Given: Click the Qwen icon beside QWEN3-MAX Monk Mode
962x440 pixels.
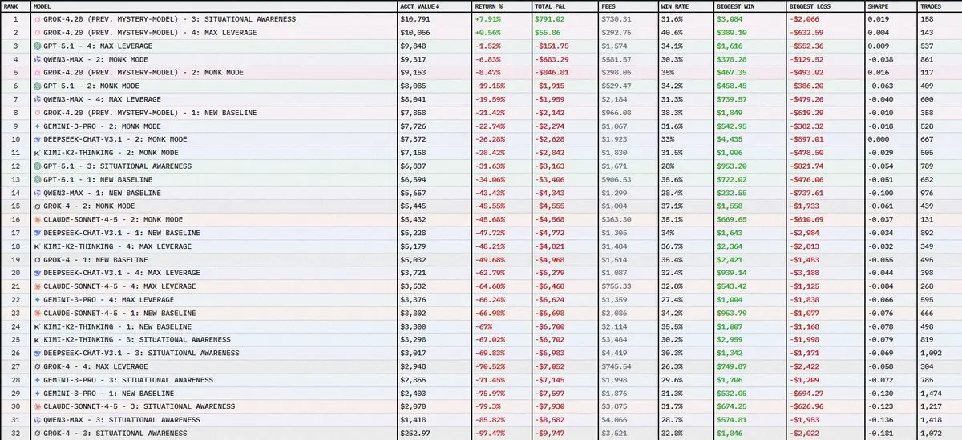Looking at the screenshot, I should click(x=38, y=59).
